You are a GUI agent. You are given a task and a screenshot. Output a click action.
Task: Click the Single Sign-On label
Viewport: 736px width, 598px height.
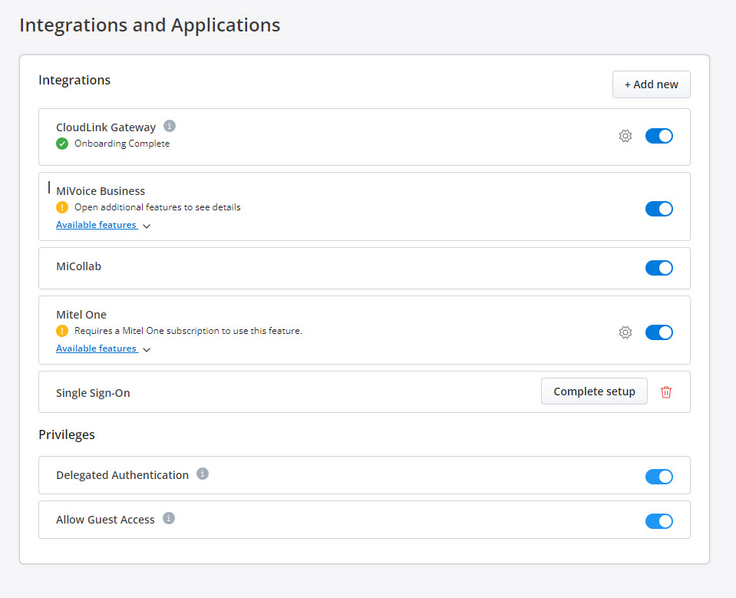tap(93, 393)
